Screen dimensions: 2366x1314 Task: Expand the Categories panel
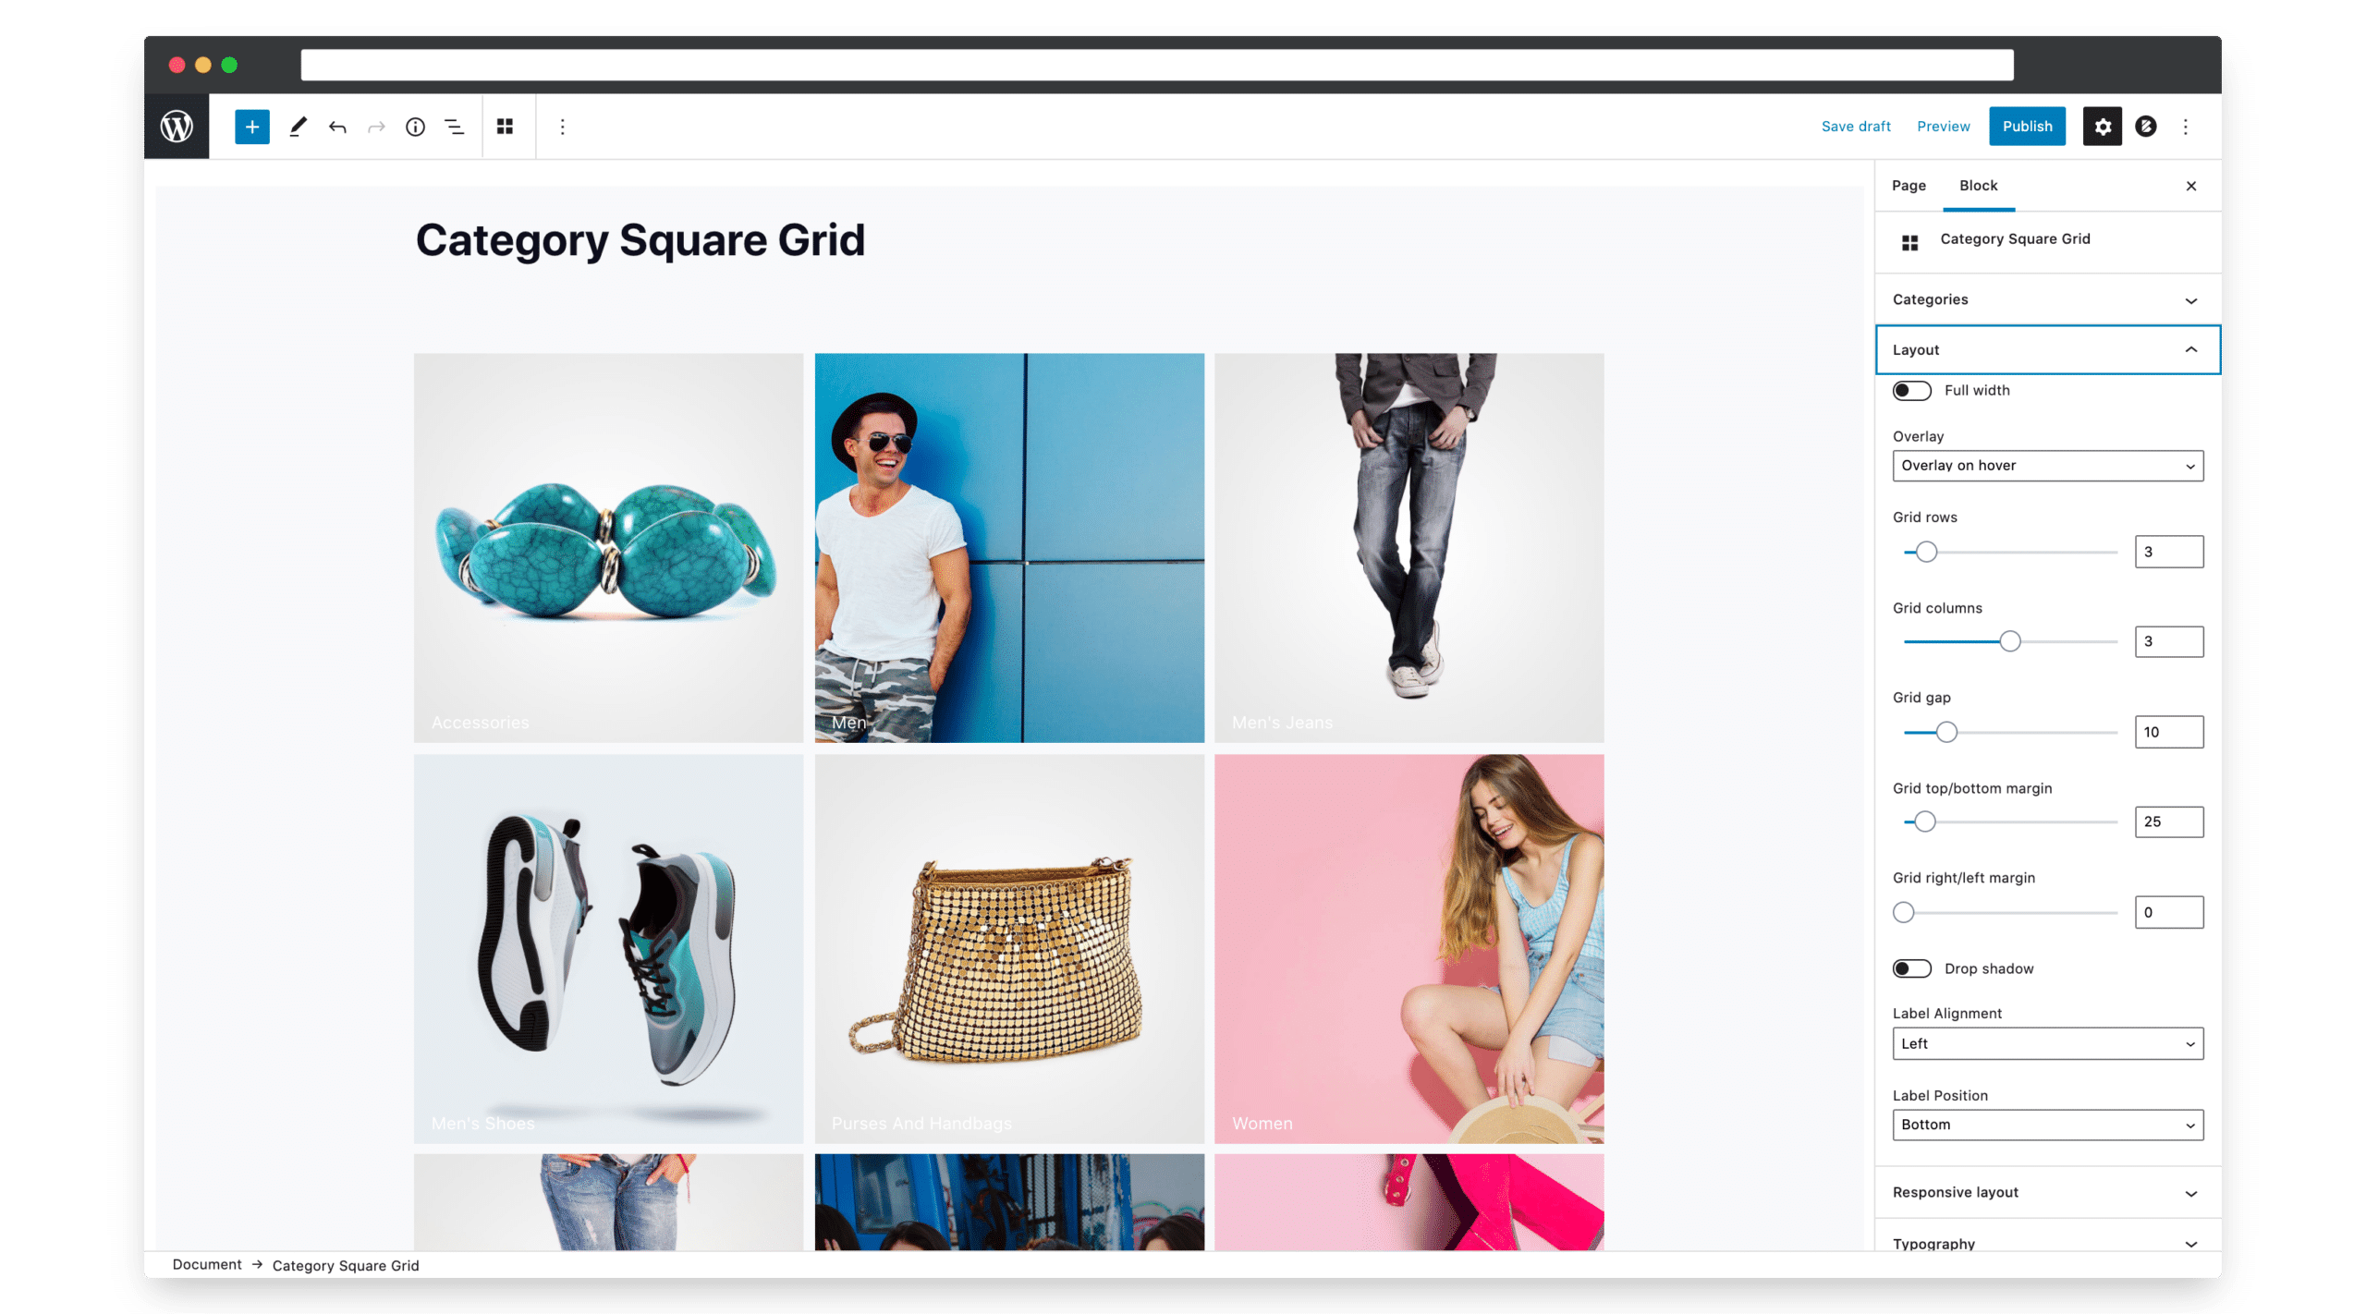(2047, 299)
